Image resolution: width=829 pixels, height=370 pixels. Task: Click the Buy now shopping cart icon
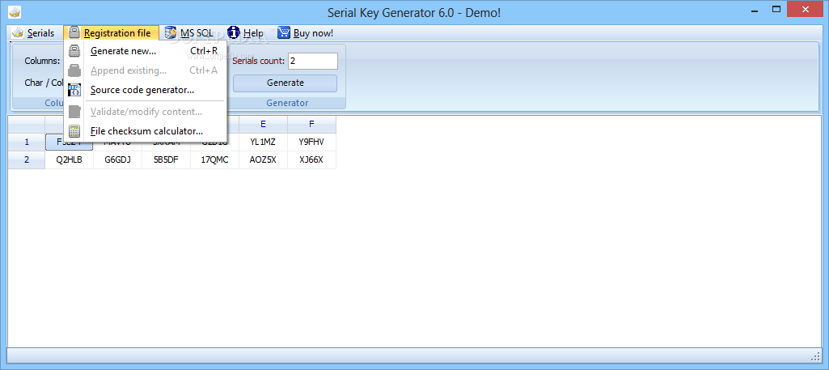tap(284, 33)
